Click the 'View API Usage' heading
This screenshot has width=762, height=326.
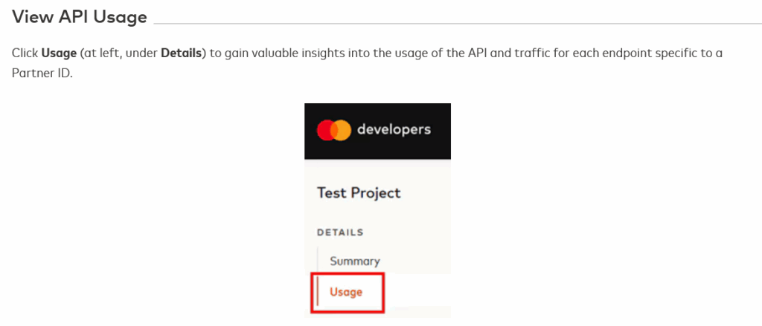(80, 17)
